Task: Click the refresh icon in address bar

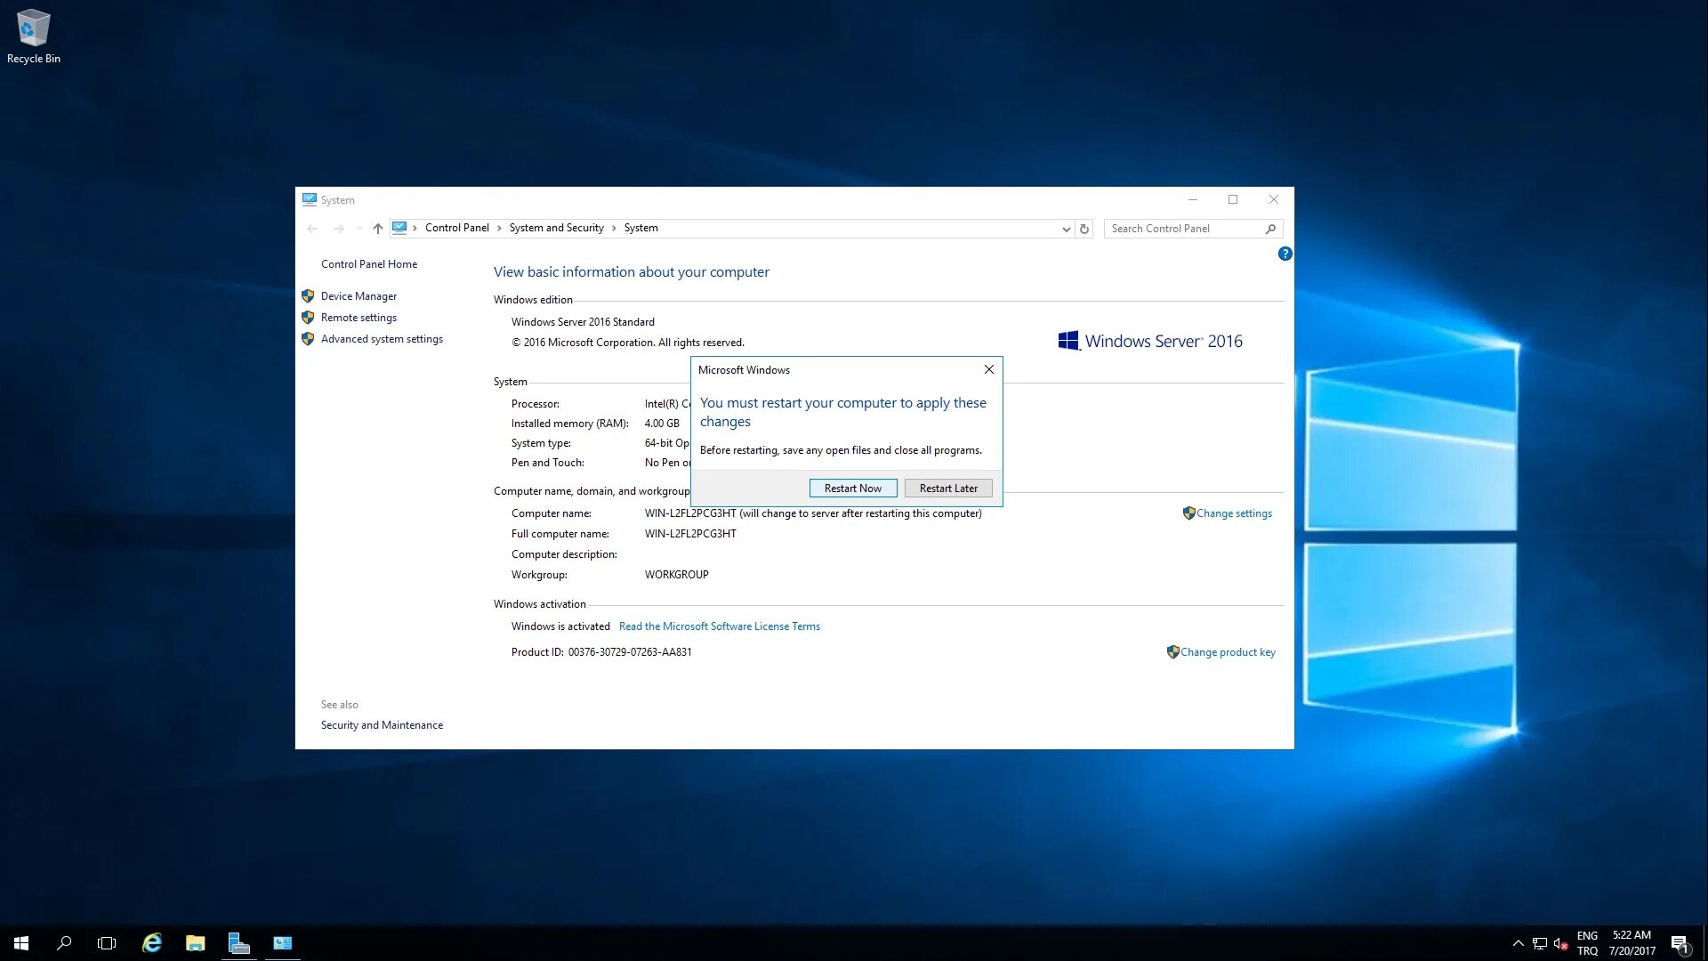Action: click(1084, 229)
